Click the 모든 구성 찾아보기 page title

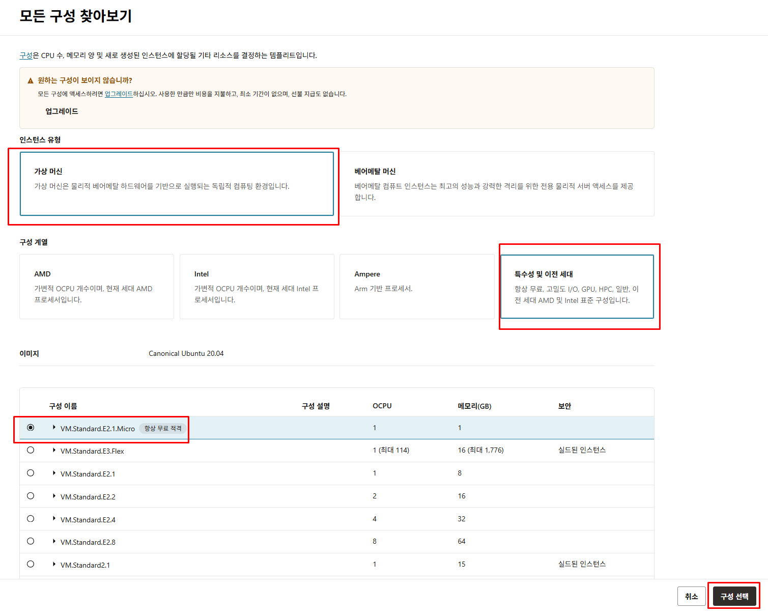point(76,16)
